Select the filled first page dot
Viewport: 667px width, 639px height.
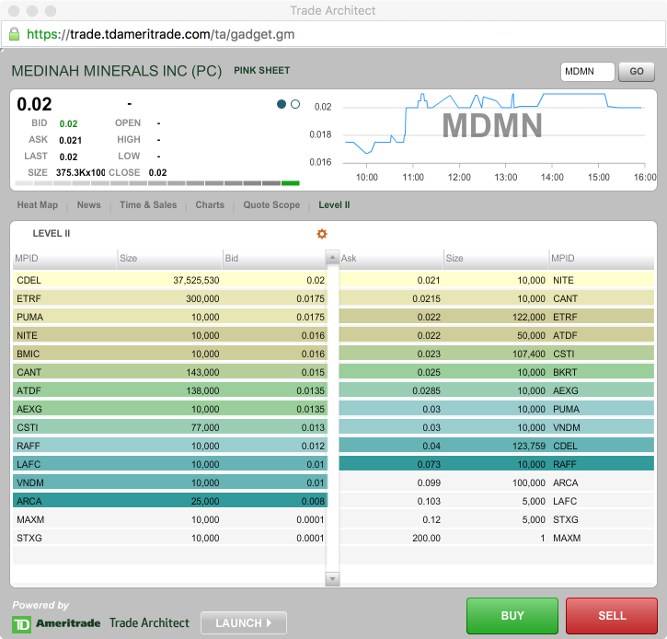pos(282,104)
